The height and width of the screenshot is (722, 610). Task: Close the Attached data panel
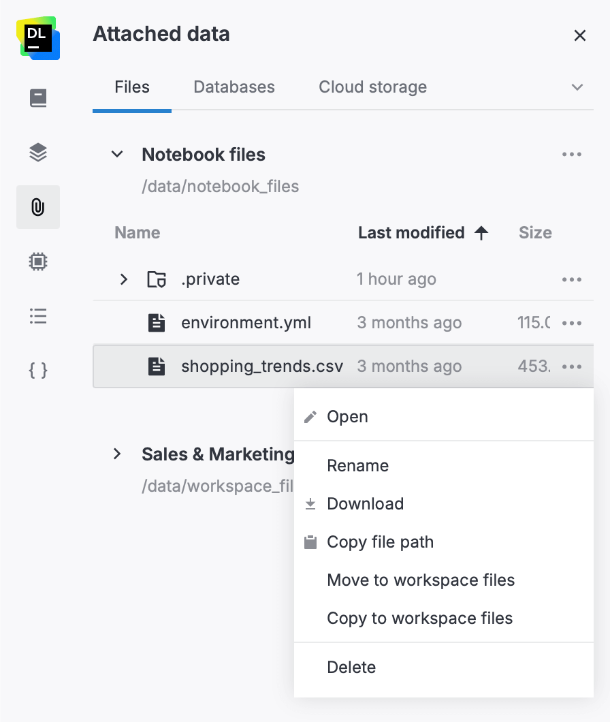579,35
